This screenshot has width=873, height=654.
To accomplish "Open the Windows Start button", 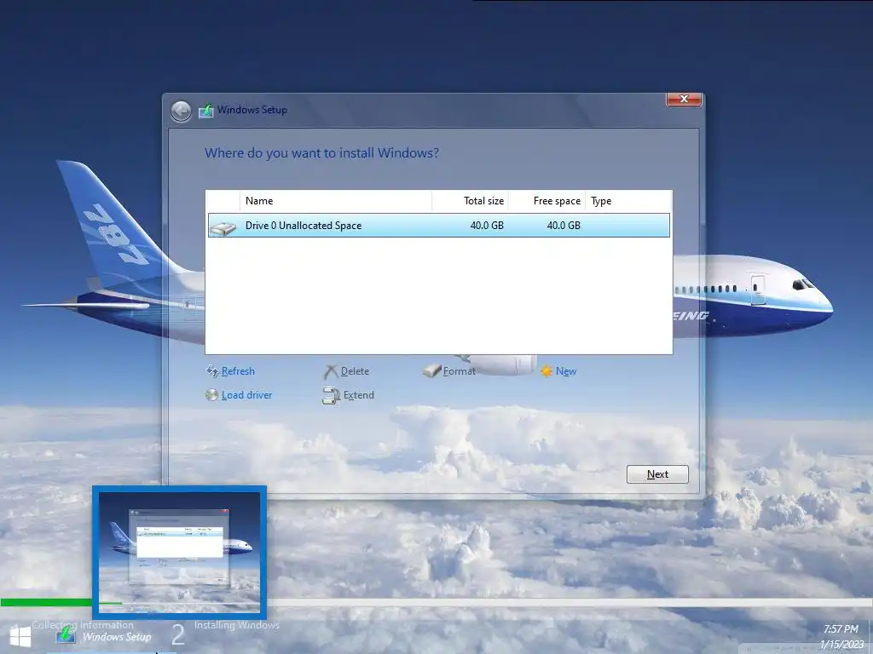I will coord(20,636).
